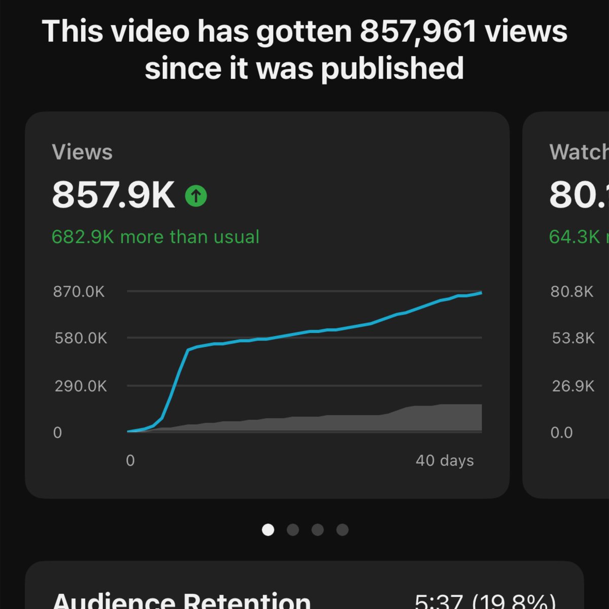Tap the green up-arrow icon beside 857.9K
The image size is (609, 609).
pyautogui.click(x=196, y=195)
